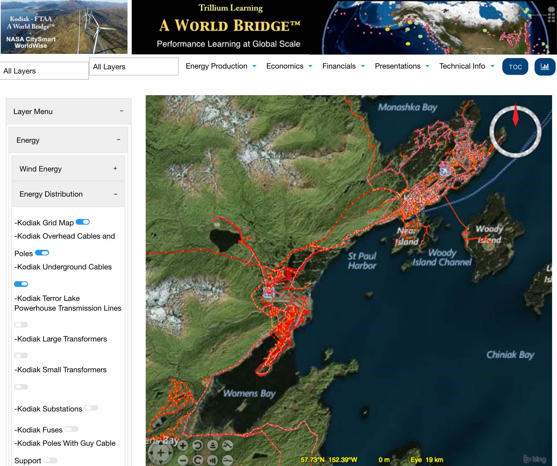Open the Energy Production dropdown menu
557x466 pixels.
click(221, 66)
